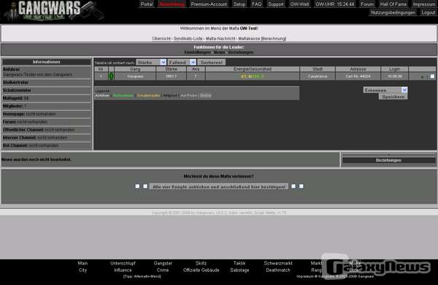Image resolution: width=438 pixels, height=285 pixels.
Task: Go to City in the bottom navigation
Action: click(x=82, y=270)
